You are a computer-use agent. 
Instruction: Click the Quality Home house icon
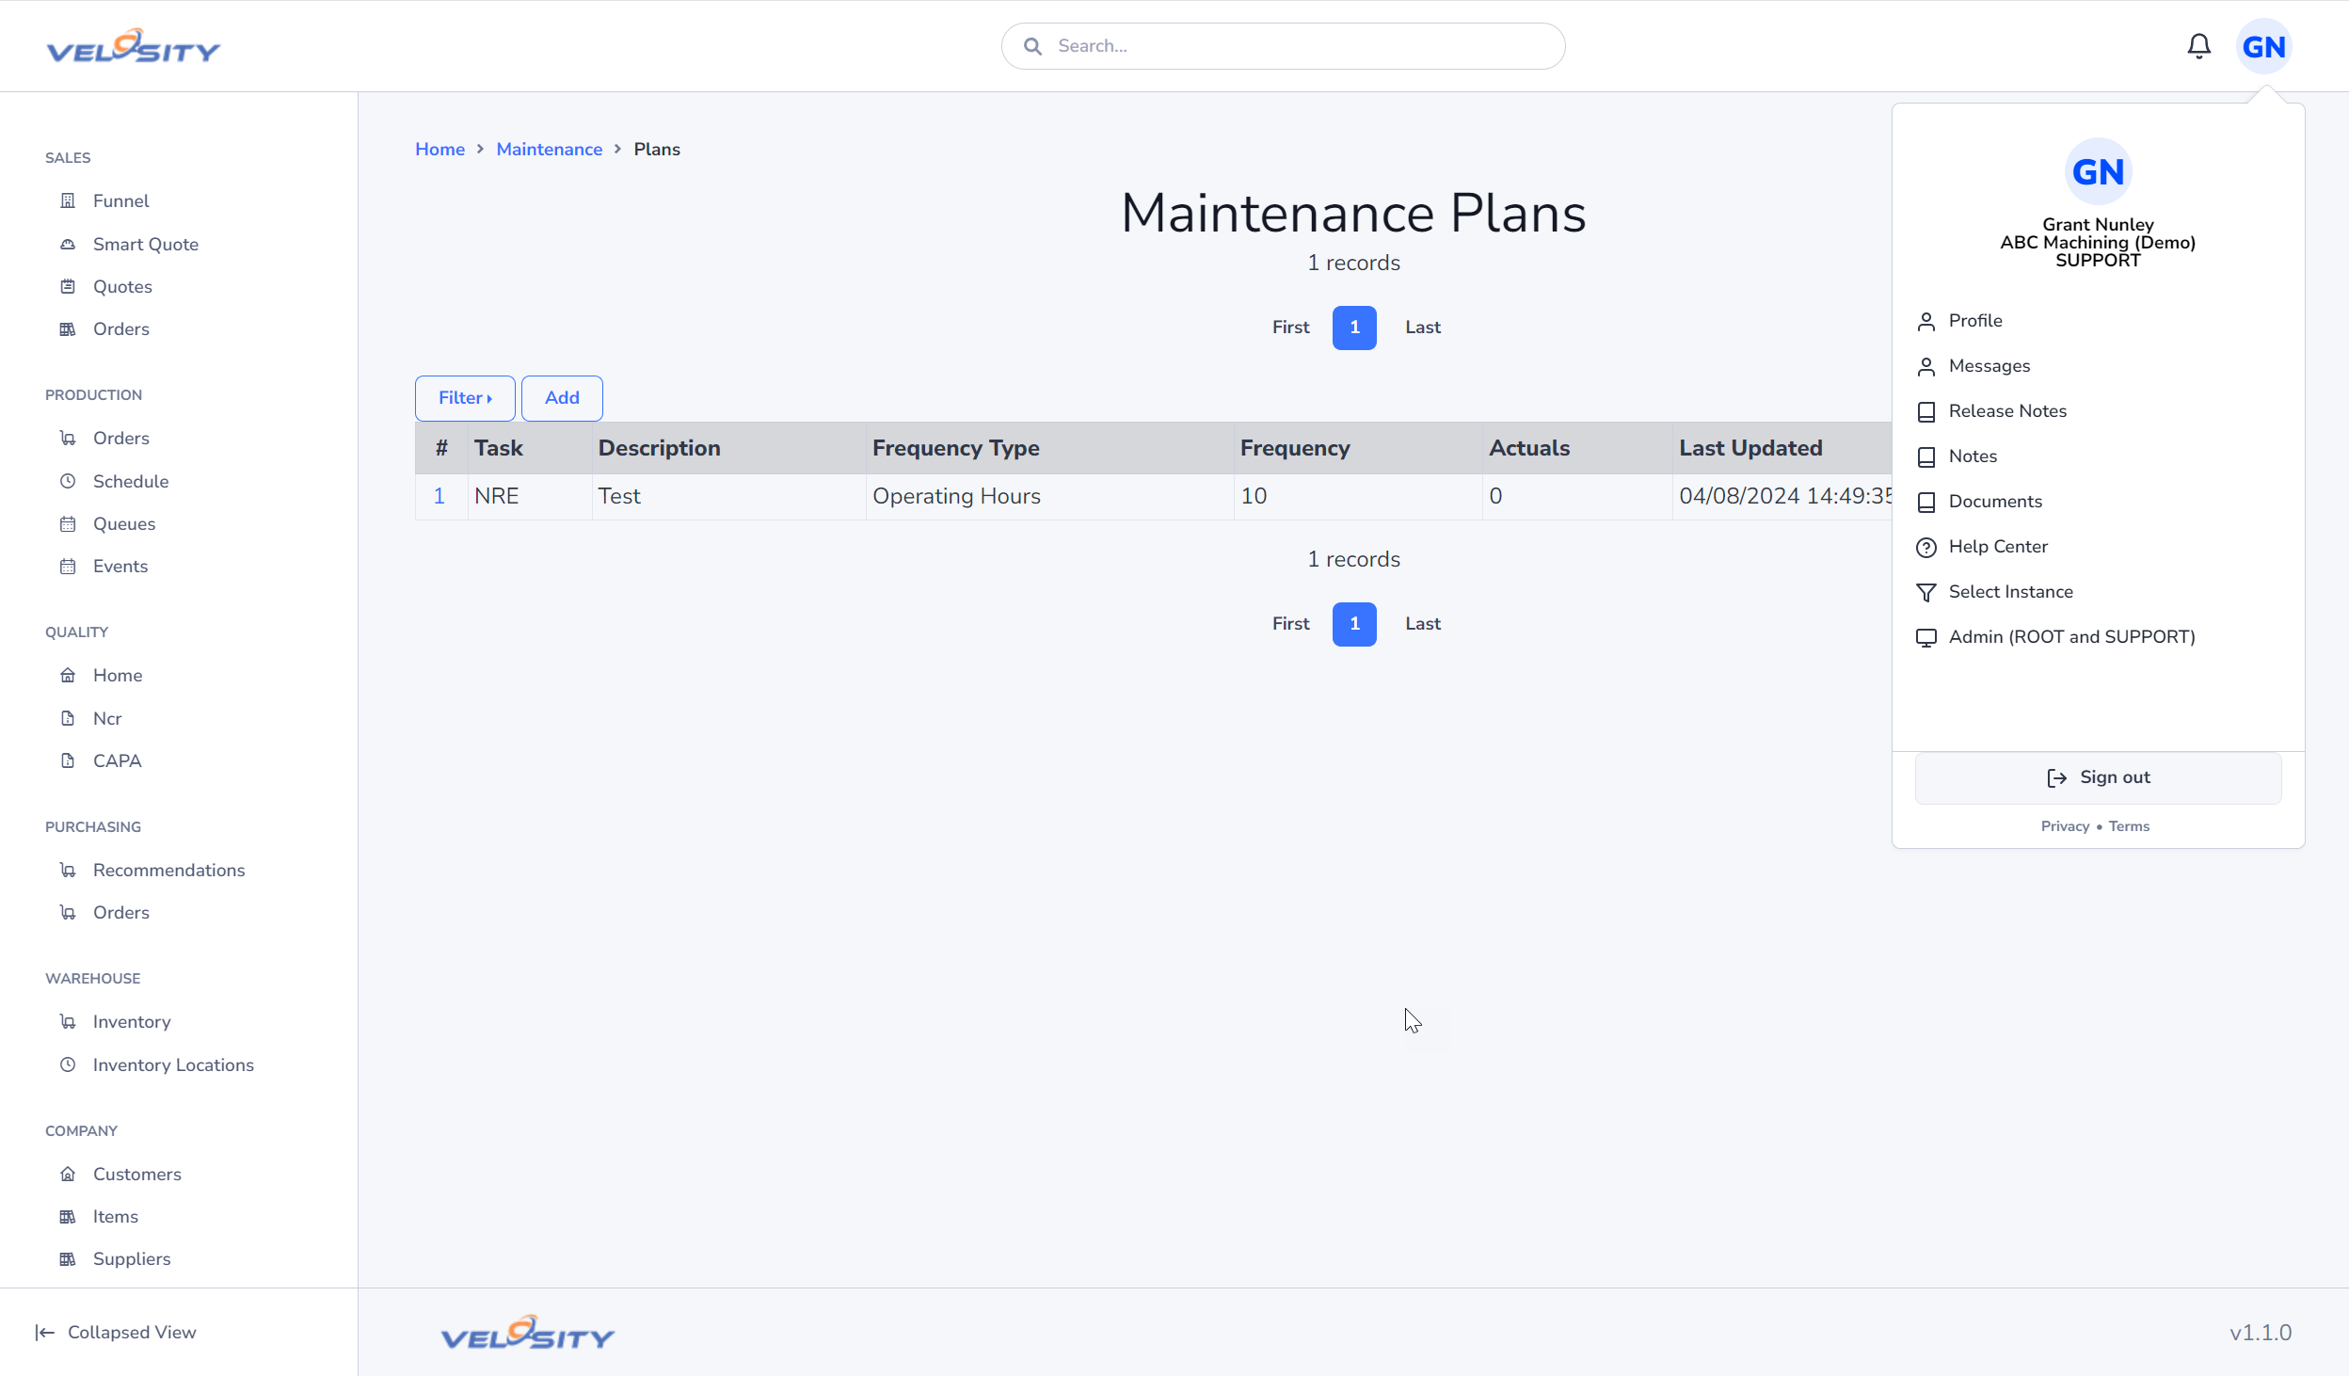68,675
